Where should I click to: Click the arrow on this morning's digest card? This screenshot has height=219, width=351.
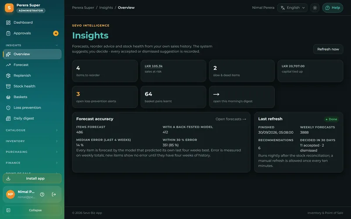coord(216,94)
